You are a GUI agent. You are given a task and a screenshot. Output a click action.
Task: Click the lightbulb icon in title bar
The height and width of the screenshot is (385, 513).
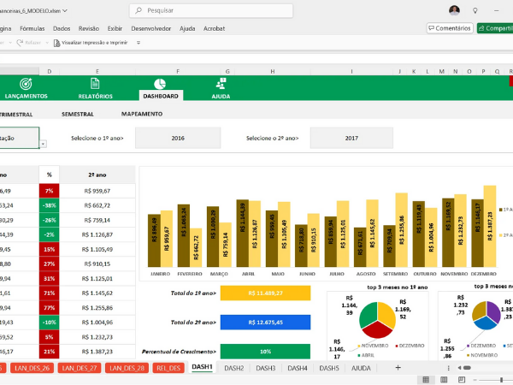pos(474,10)
